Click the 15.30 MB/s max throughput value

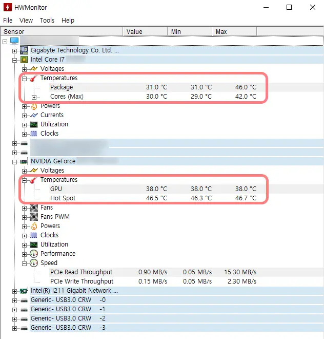pos(240,272)
